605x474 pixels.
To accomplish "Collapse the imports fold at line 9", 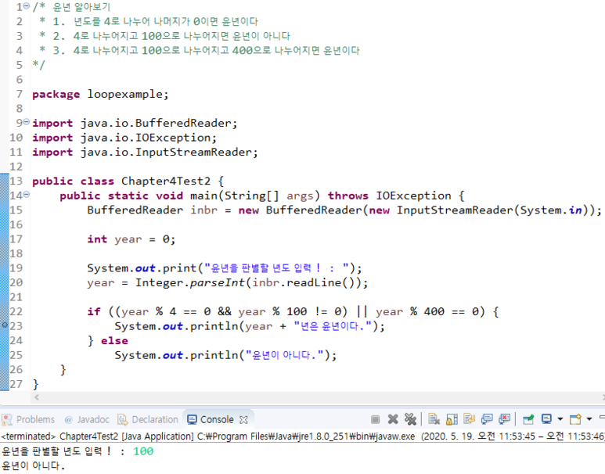I will pos(27,122).
